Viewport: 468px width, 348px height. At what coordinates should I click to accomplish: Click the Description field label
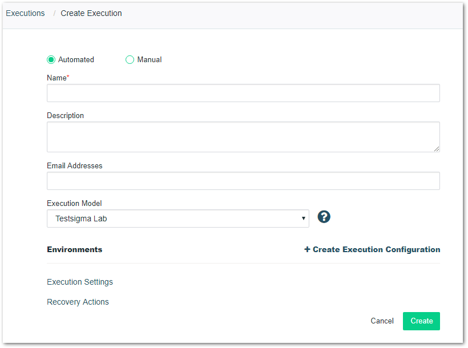(x=65, y=115)
